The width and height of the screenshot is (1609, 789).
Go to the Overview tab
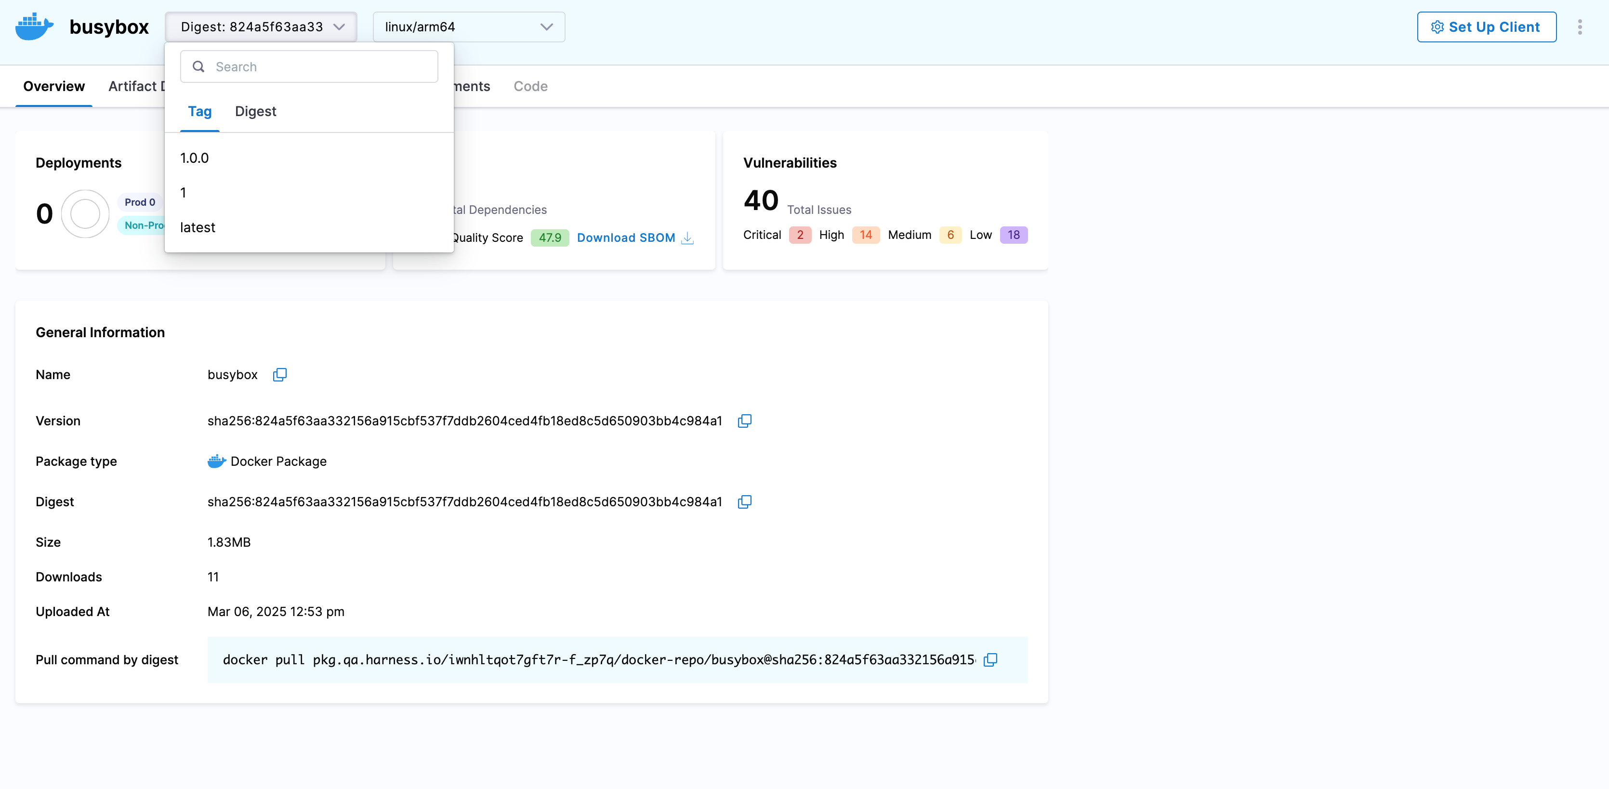pyautogui.click(x=54, y=86)
